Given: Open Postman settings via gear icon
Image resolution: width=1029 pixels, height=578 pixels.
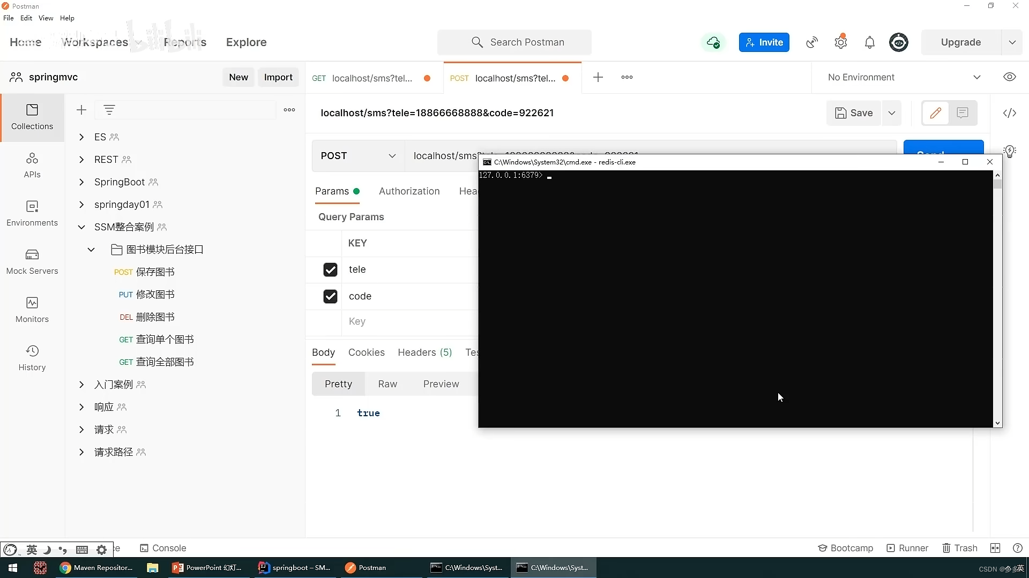Looking at the screenshot, I should [x=840, y=42].
